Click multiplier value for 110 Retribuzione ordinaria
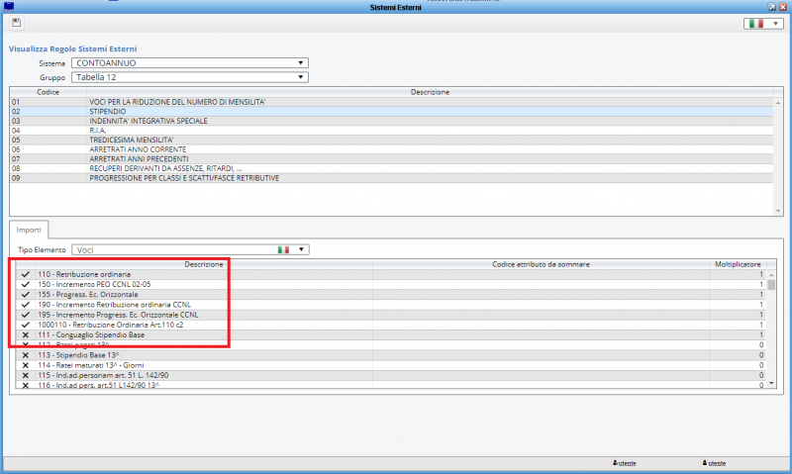 [761, 274]
